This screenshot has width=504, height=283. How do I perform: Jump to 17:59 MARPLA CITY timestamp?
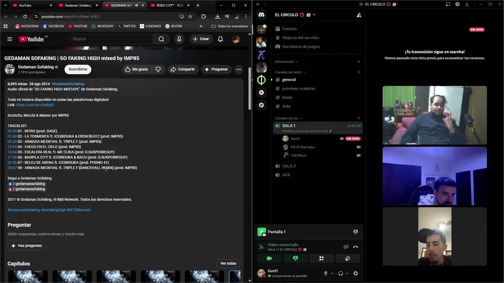pos(12,157)
